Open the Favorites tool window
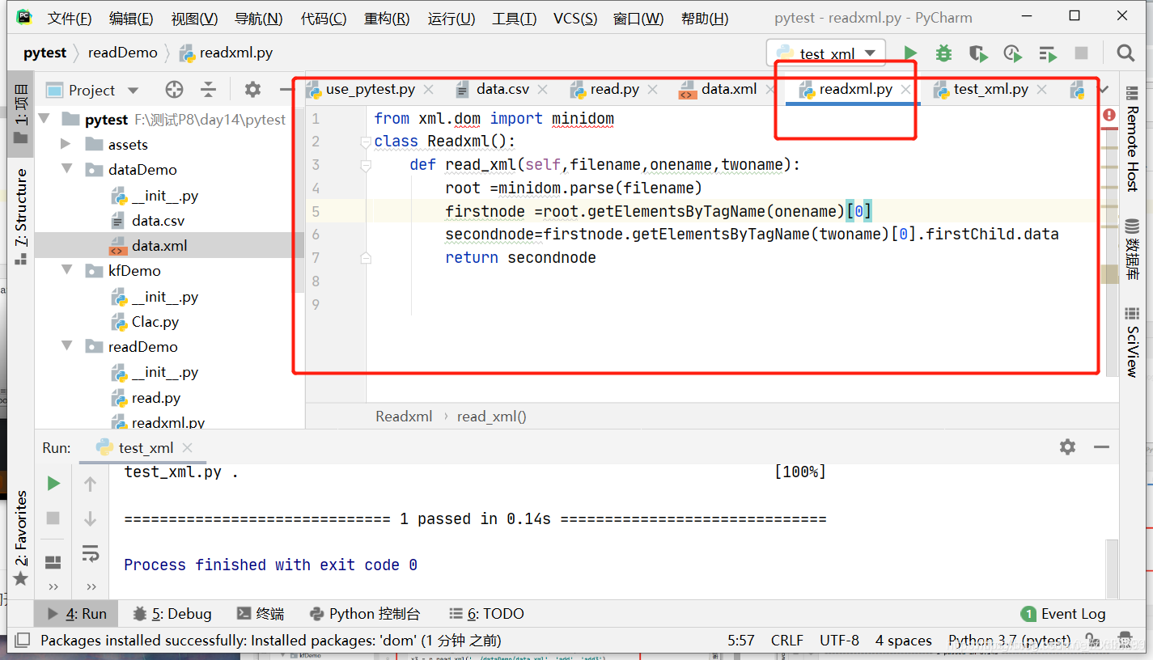The image size is (1153, 660). (x=21, y=539)
